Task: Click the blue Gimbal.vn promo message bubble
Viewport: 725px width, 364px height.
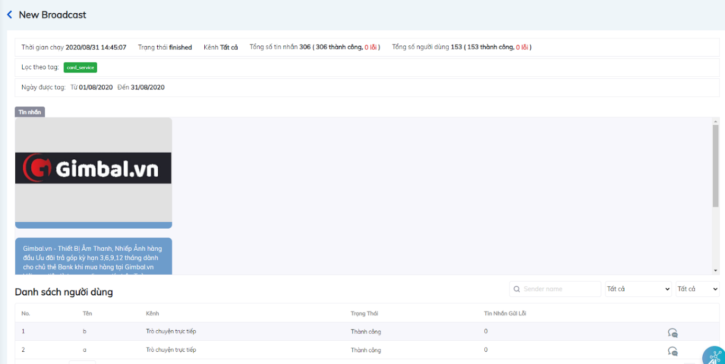Action: tap(93, 256)
